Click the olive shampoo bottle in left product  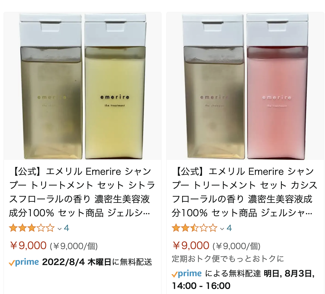(51, 87)
